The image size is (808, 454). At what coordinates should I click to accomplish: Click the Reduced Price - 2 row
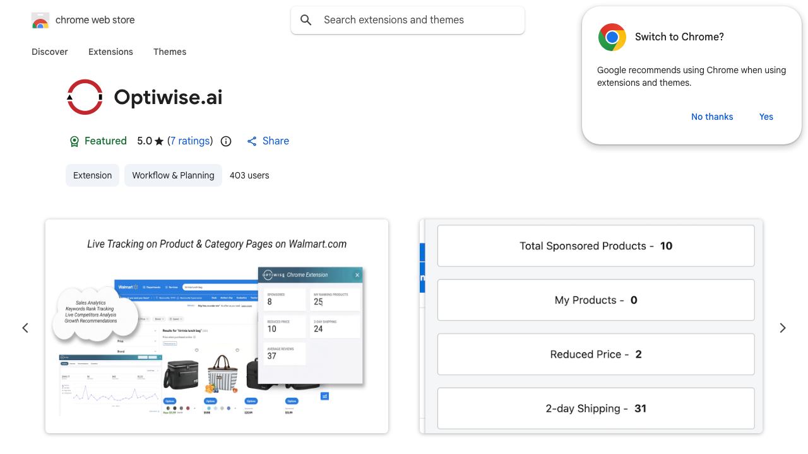pyautogui.click(x=596, y=354)
